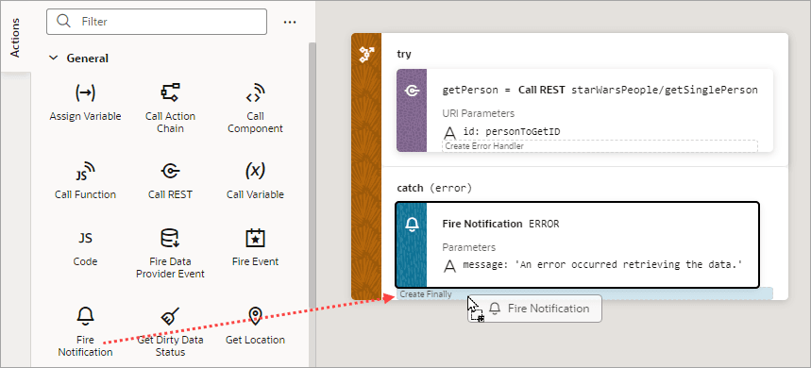The image size is (811, 368).
Task: Click the 'Get Location' label
Action: pyautogui.click(x=255, y=340)
